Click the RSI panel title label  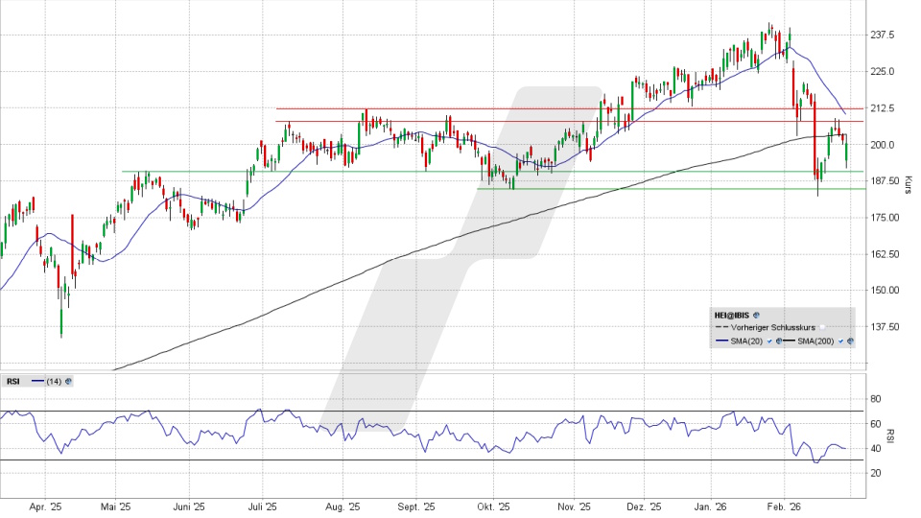[x=13, y=381]
